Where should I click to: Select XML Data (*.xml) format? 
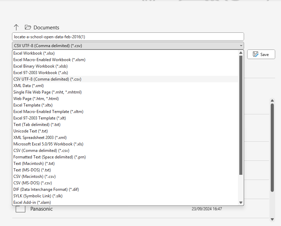[125, 86]
